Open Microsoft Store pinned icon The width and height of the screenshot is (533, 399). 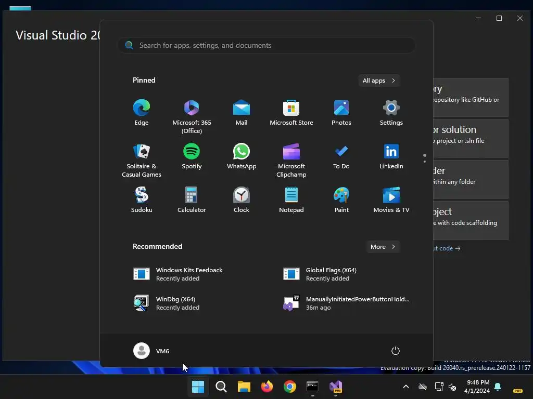(291, 113)
